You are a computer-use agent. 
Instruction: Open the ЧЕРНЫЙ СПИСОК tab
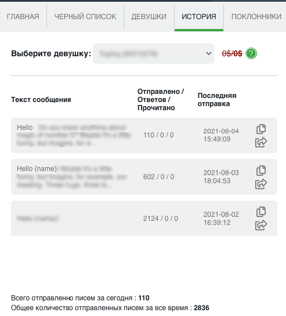coord(85,17)
